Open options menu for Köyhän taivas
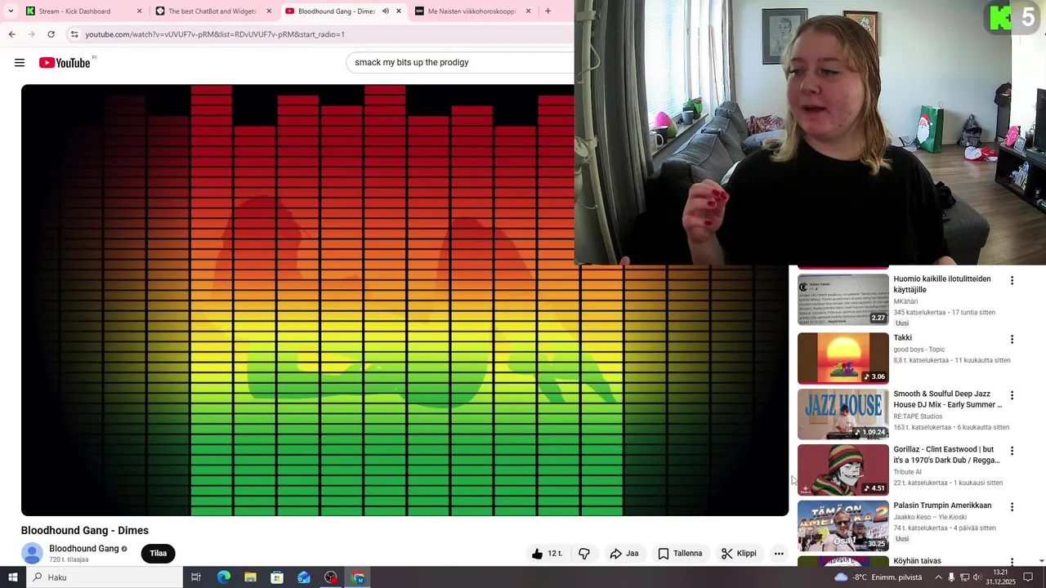Viewport: 1046px width, 588px height. coord(1012,562)
